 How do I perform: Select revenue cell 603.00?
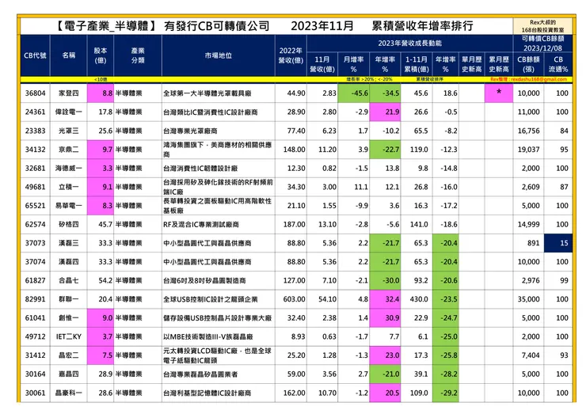click(291, 299)
